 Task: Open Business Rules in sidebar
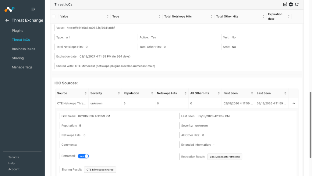click(23, 49)
